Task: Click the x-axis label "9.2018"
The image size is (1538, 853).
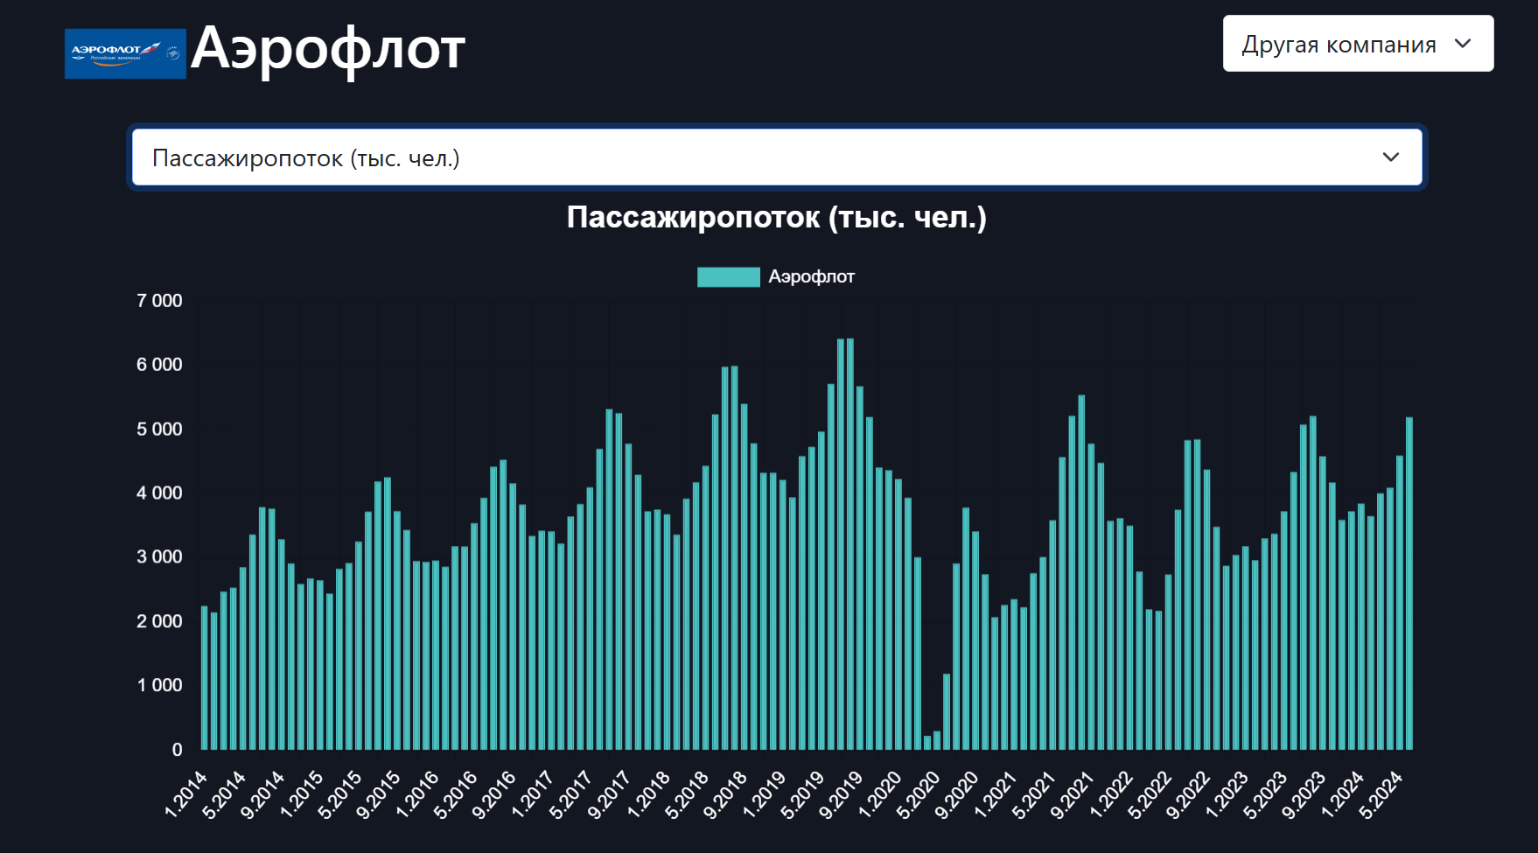Action: point(727,794)
